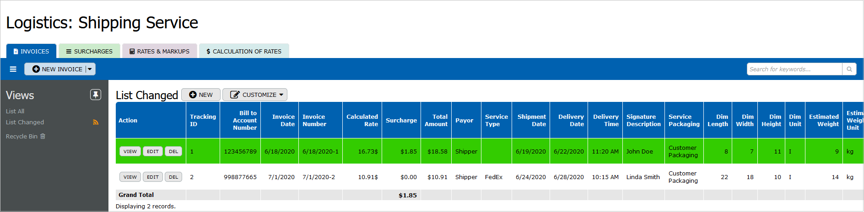
Task: Click the plus icon on NEW INVOICE
Action: (36, 69)
